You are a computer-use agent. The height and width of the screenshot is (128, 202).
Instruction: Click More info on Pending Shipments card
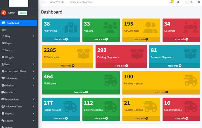coord(121,66)
